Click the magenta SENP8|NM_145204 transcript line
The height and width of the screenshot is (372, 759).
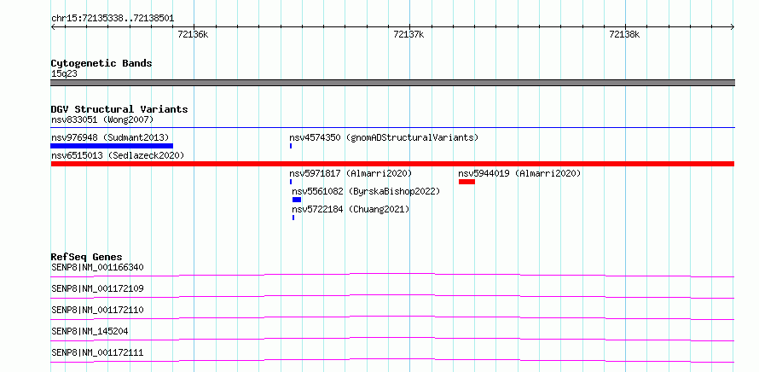[392, 339]
